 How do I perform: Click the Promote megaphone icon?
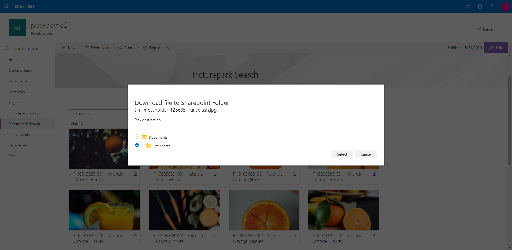pyautogui.click(x=121, y=48)
